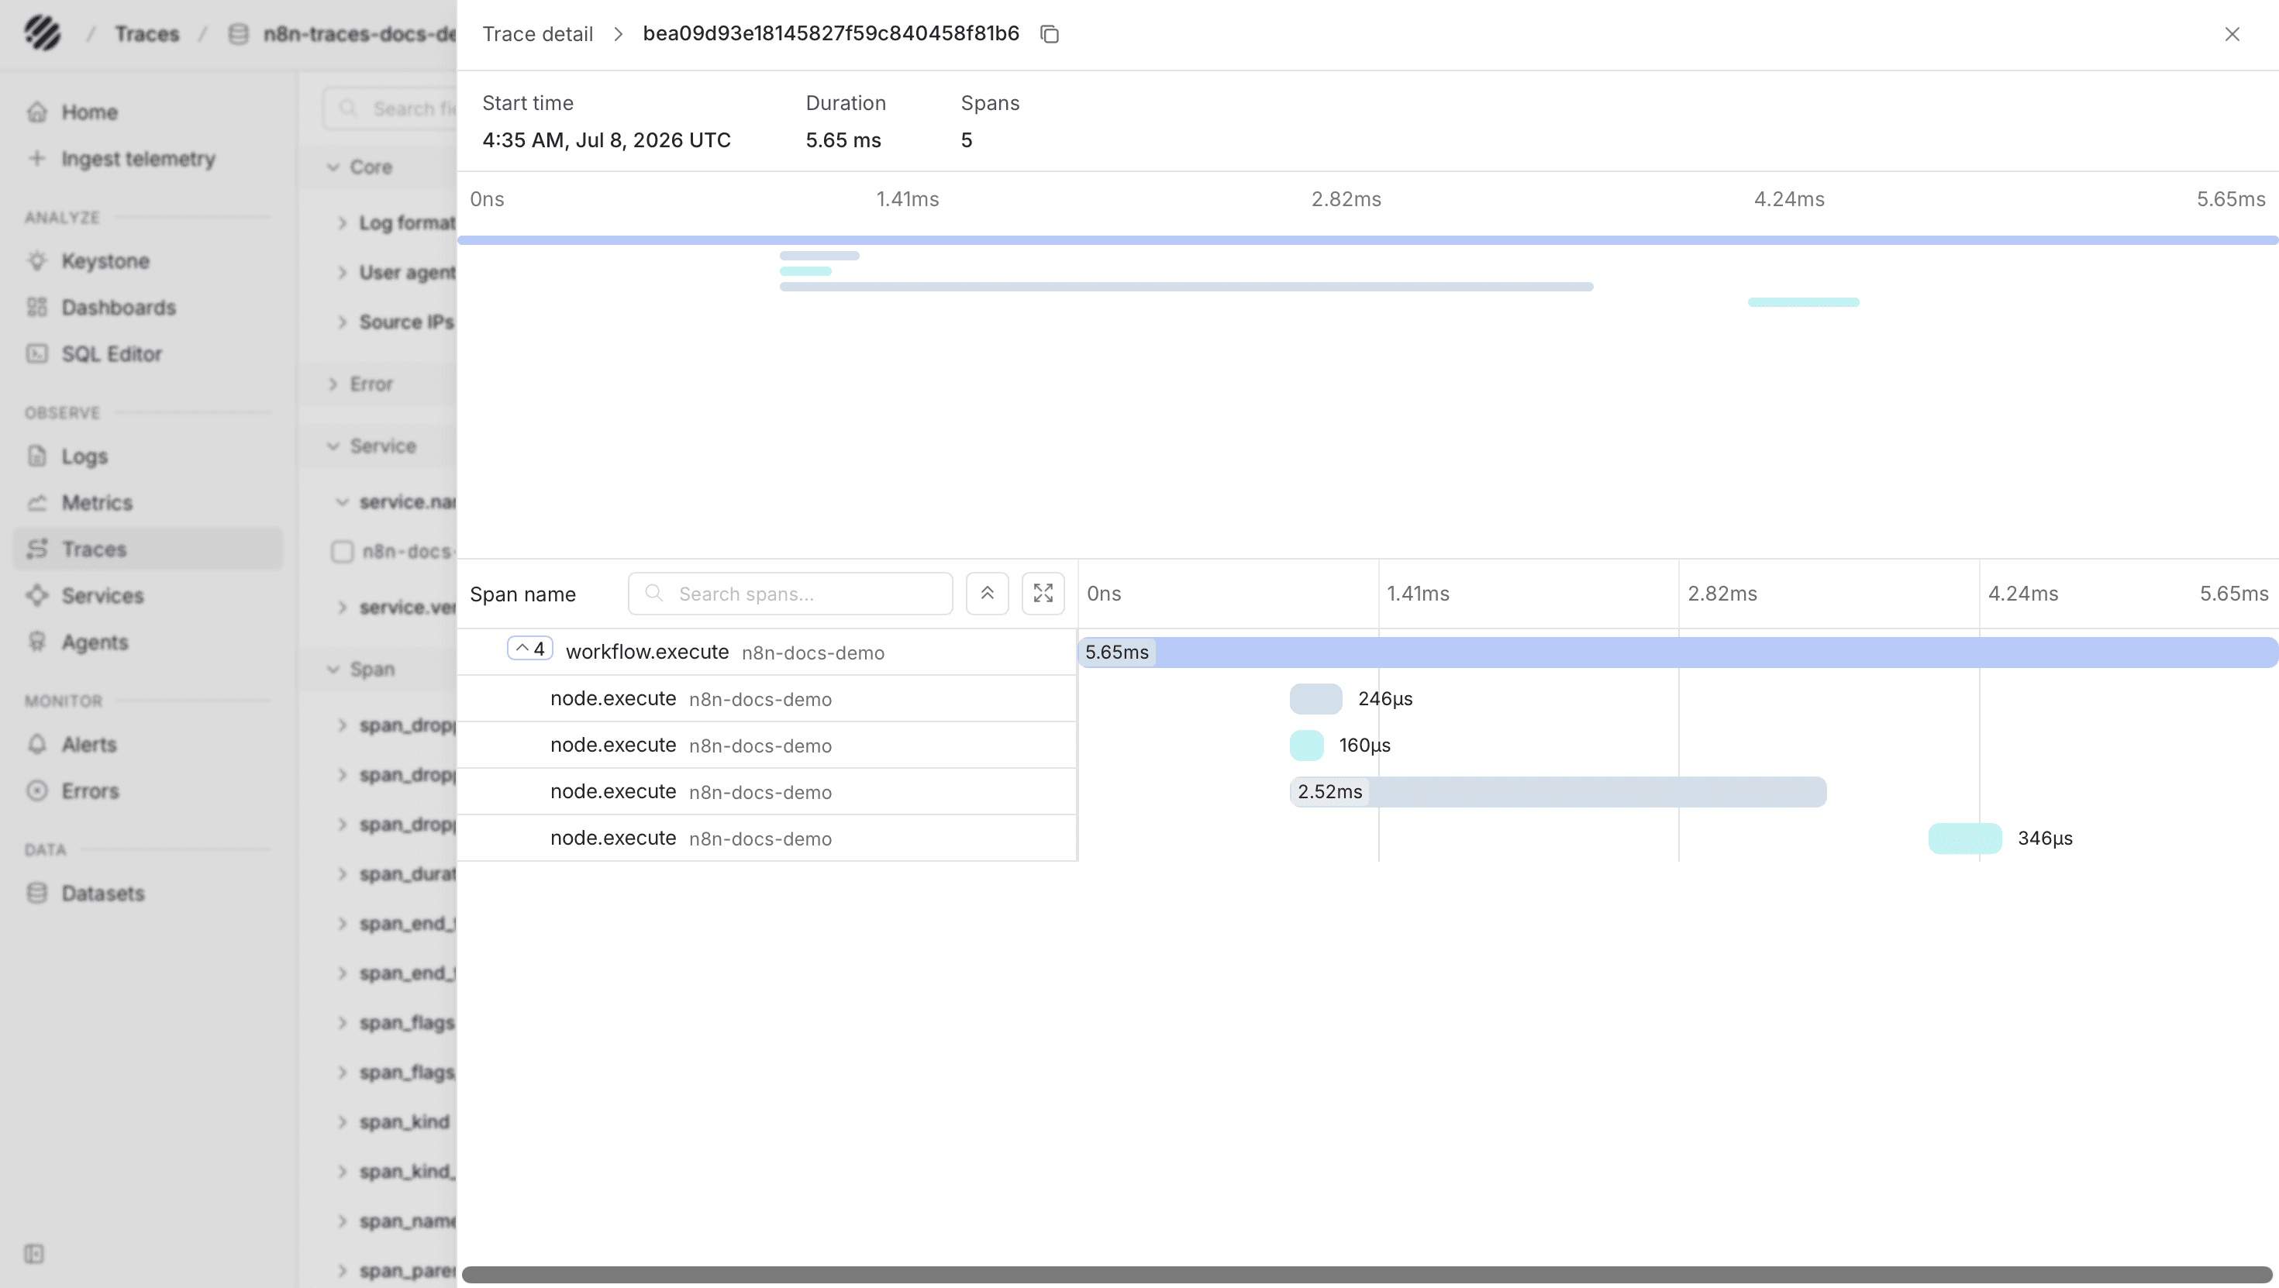This screenshot has height=1288, width=2279.
Task: Click the dataset icon in the breadcrumb
Action: pos(238,35)
